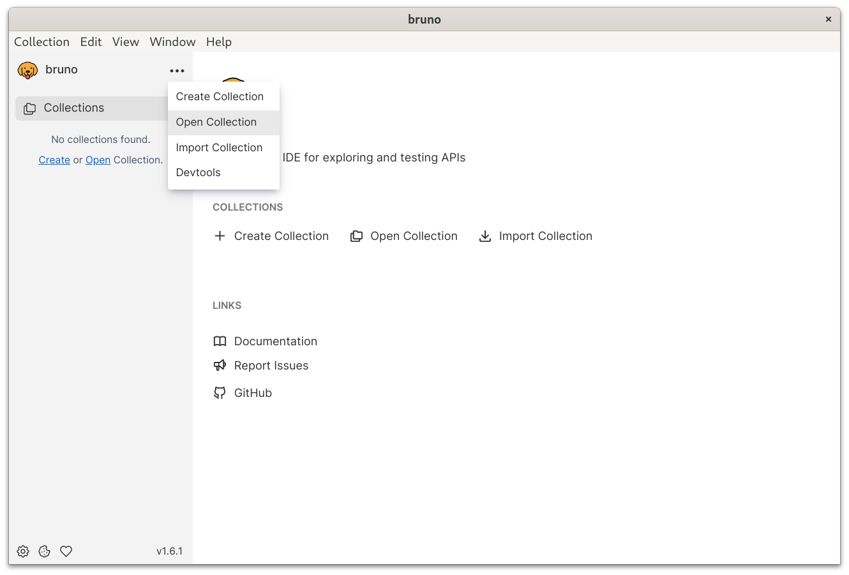Close the bruno window
849x575 pixels.
pyautogui.click(x=829, y=19)
